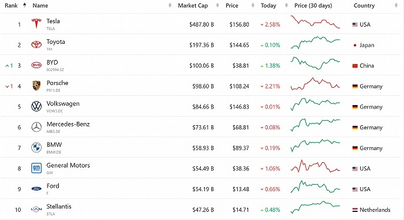Sort by Today change column header
The width and height of the screenshot is (404, 220).
pyautogui.click(x=268, y=5)
